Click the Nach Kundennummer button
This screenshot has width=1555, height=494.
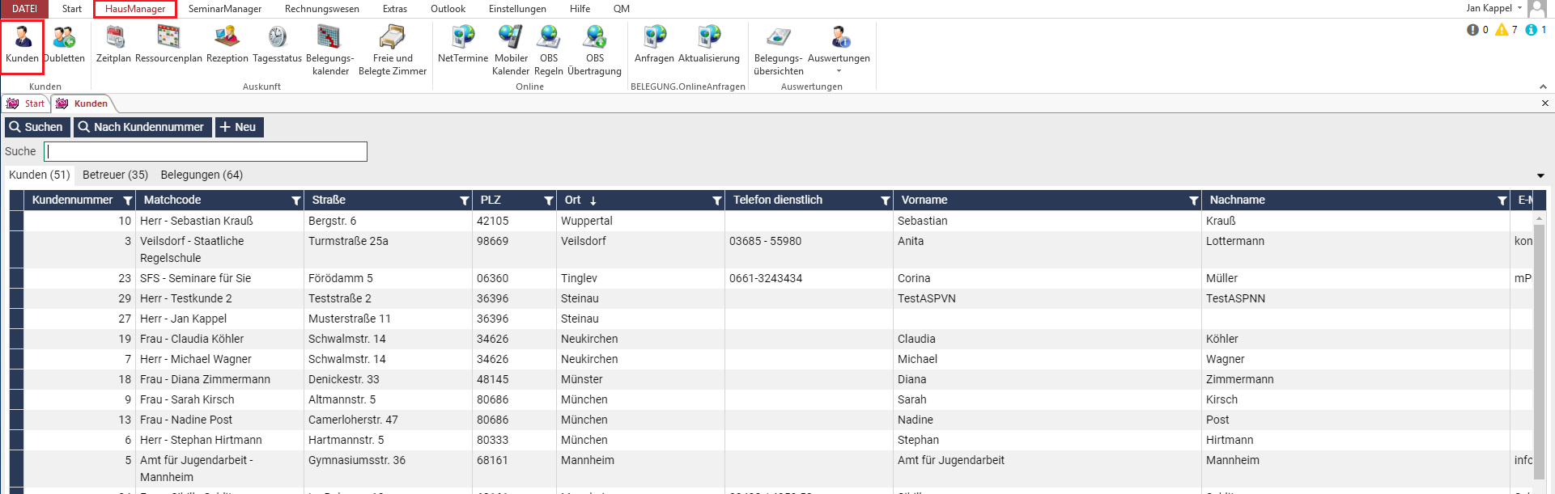coord(142,127)
